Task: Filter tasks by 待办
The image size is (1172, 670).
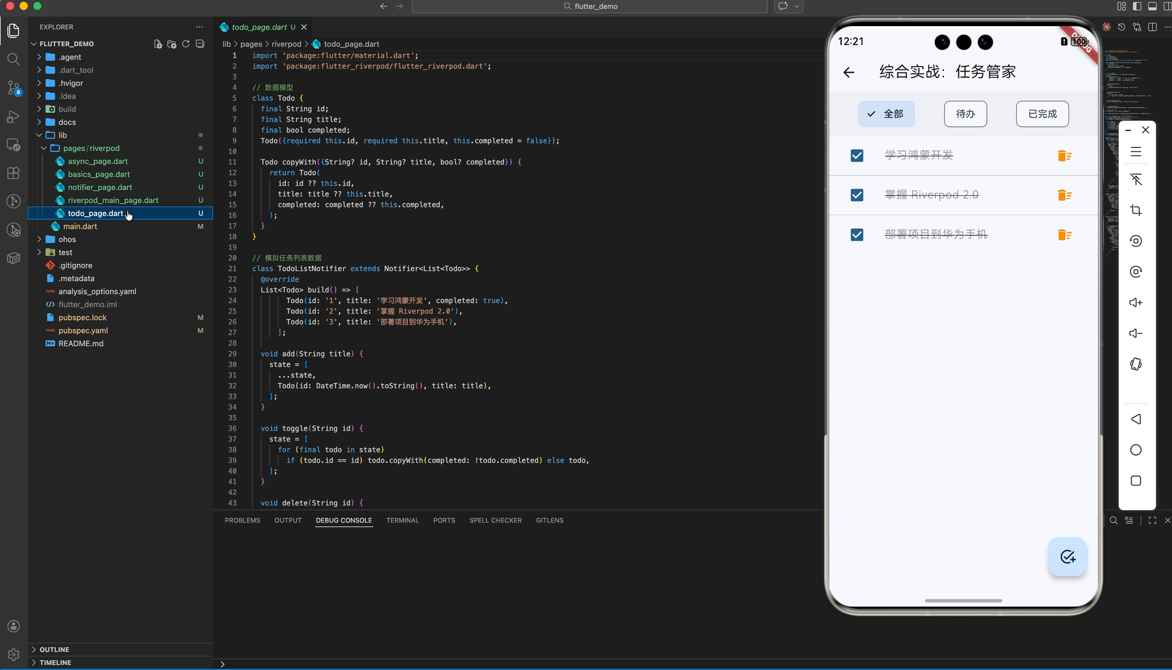Action: pos(965,114)
